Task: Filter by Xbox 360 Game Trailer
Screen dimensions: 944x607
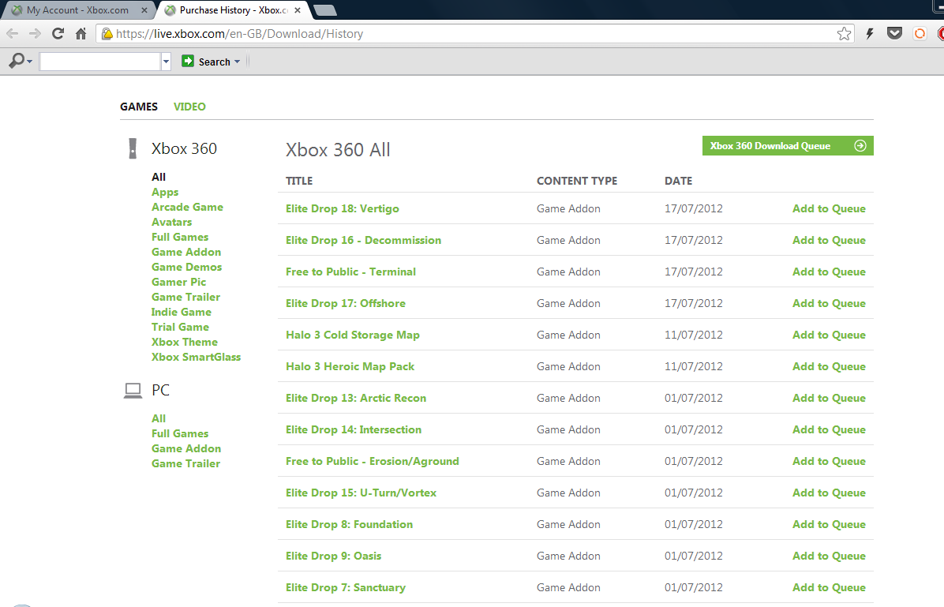Action: (x=186, y=297)
